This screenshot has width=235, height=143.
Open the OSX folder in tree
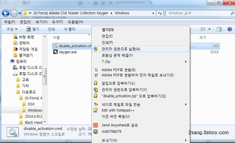[31, 104]
